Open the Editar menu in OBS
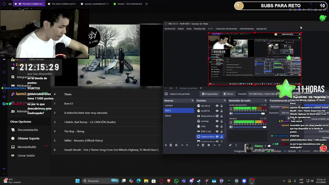Image resolution: width=329 pixels, height=185 pixels. (x=181, y=29)
